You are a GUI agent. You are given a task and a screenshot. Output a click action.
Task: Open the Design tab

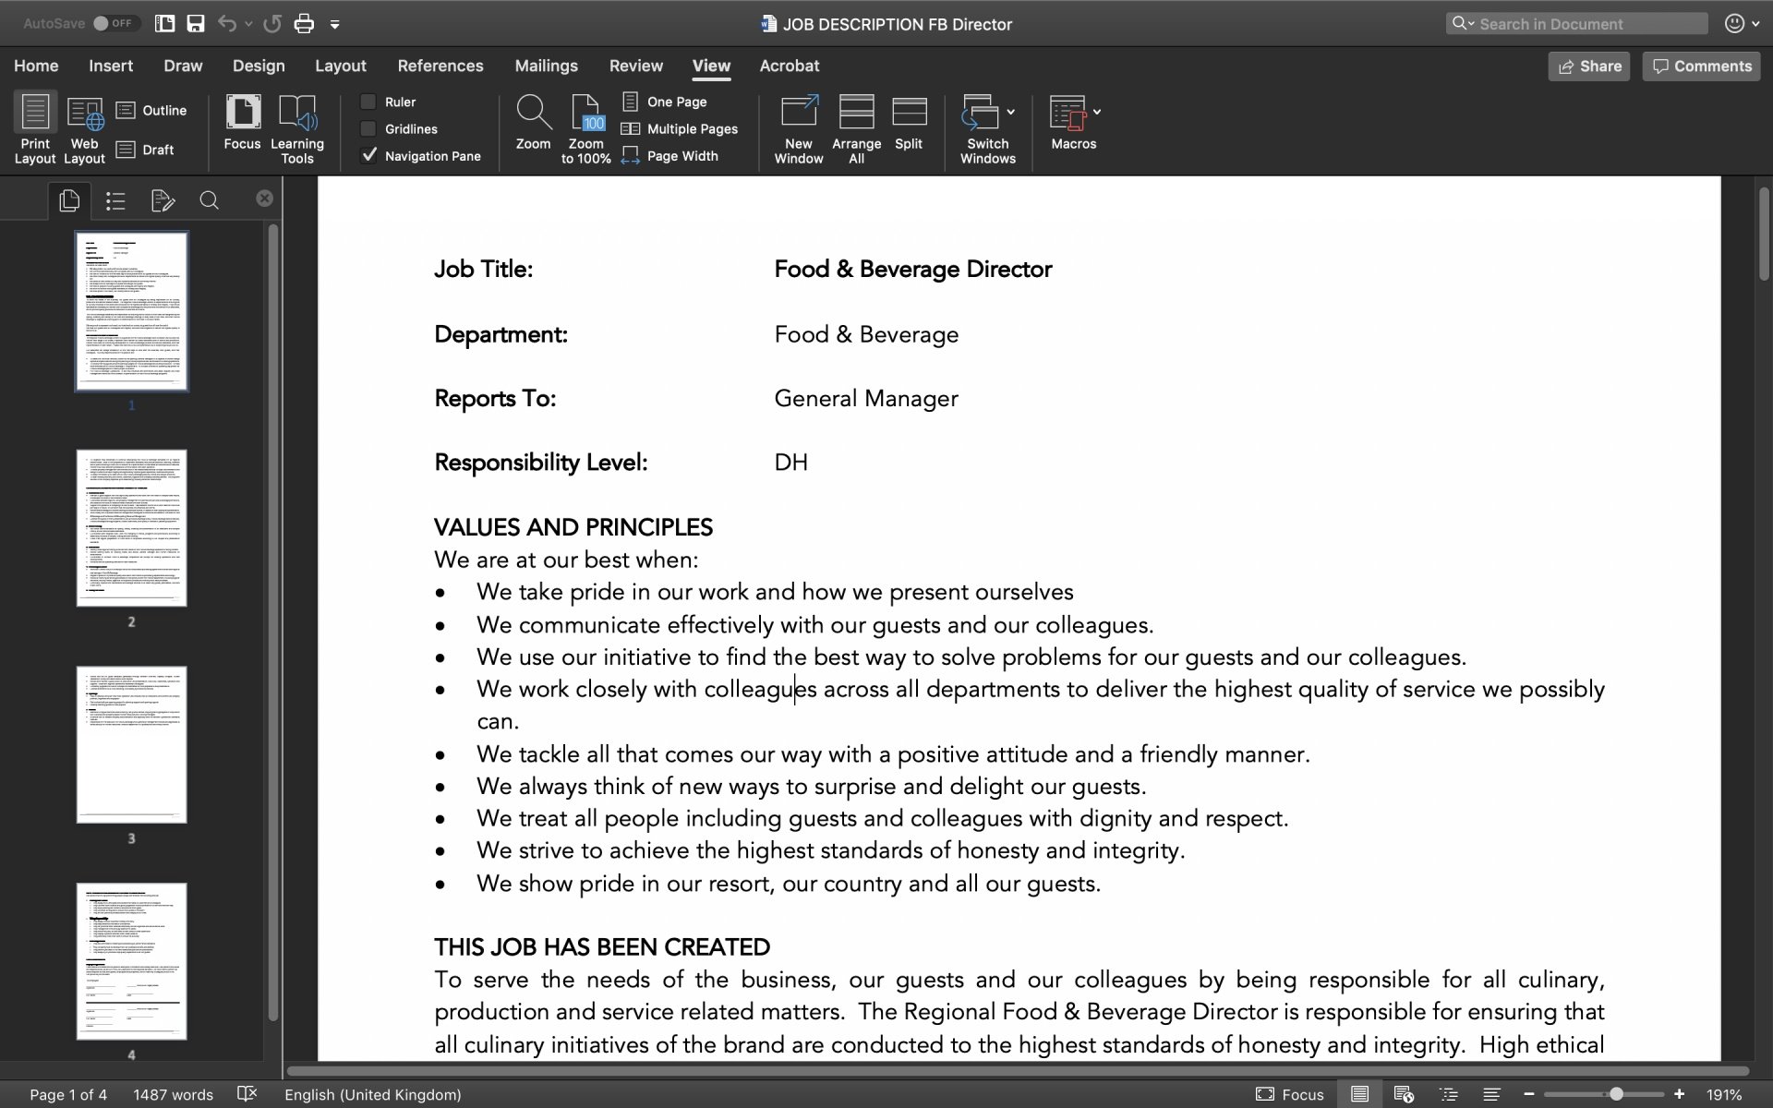(x=259, y=66)
